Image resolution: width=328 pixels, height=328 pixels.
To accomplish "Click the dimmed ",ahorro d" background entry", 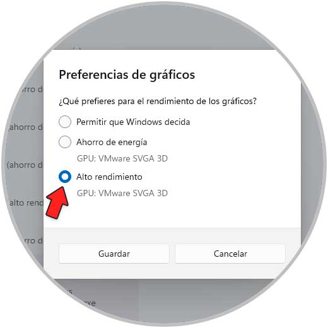I will point(25,127).
